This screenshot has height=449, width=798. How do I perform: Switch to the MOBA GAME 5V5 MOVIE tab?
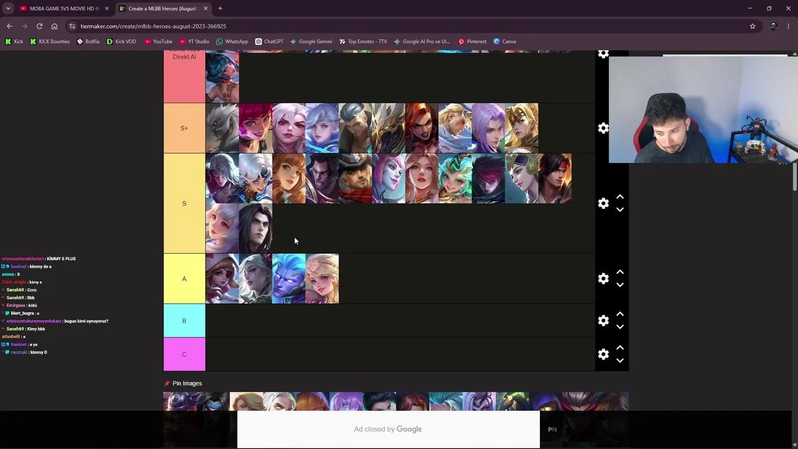(x=63, y=8)
